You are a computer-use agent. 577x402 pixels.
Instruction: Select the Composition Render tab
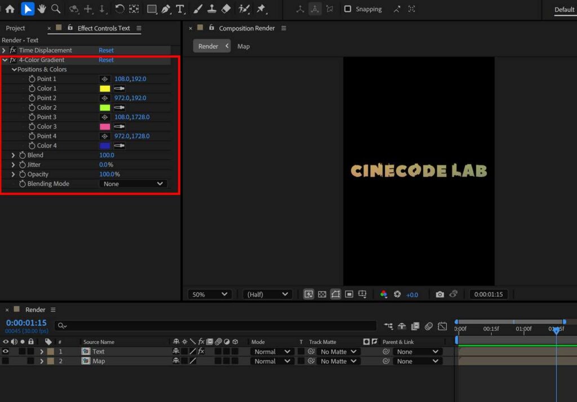click(247, 28)
